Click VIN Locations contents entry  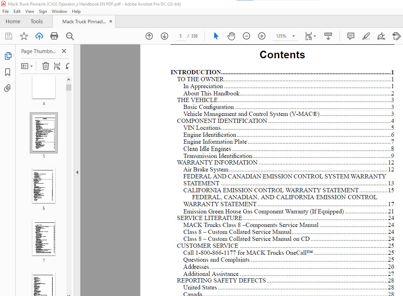(289, 128)
